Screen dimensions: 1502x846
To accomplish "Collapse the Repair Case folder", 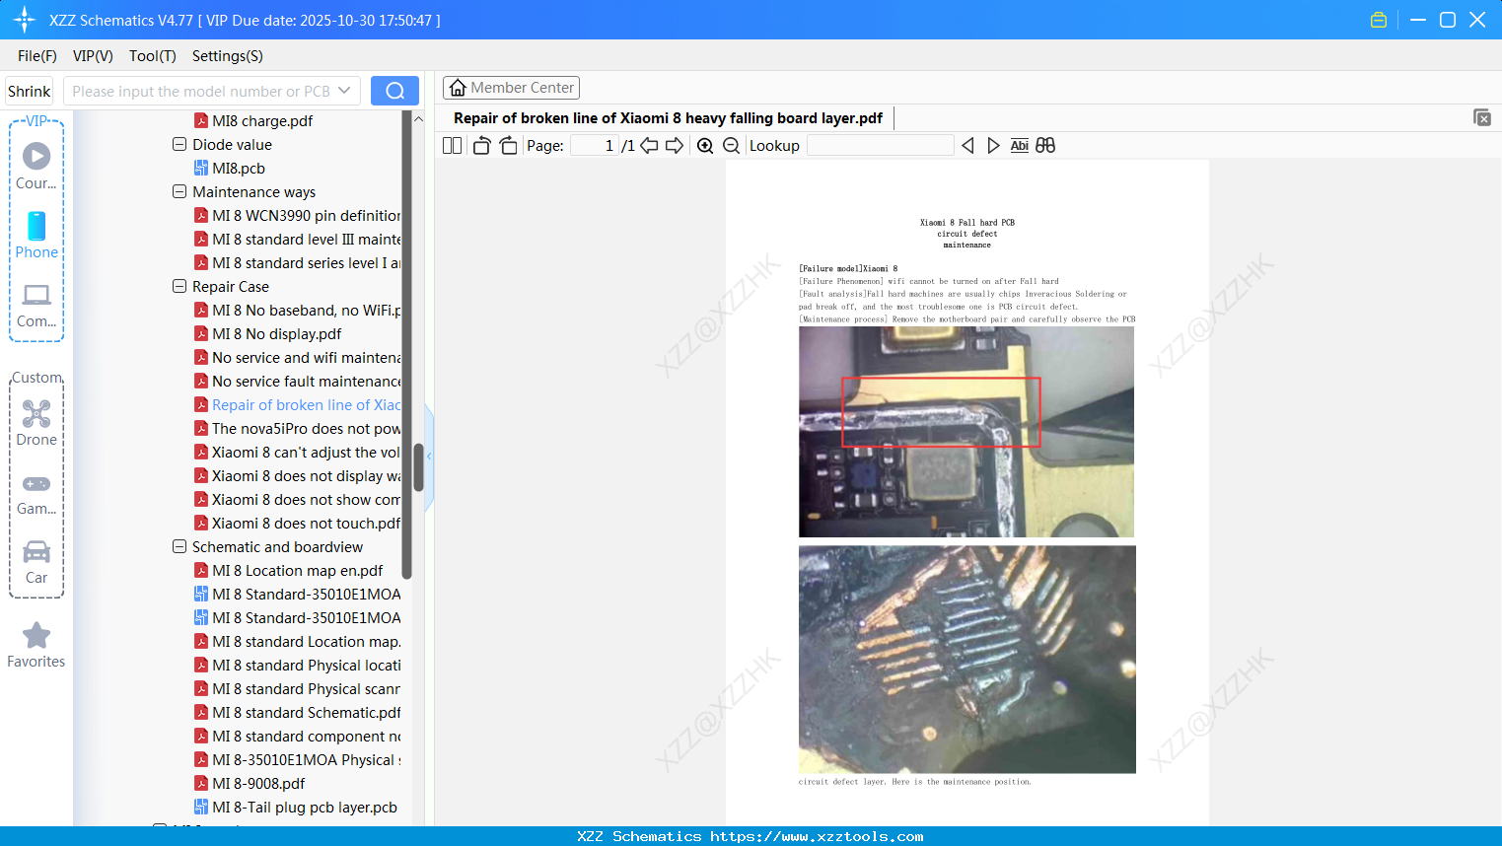I will pos(179,286).
